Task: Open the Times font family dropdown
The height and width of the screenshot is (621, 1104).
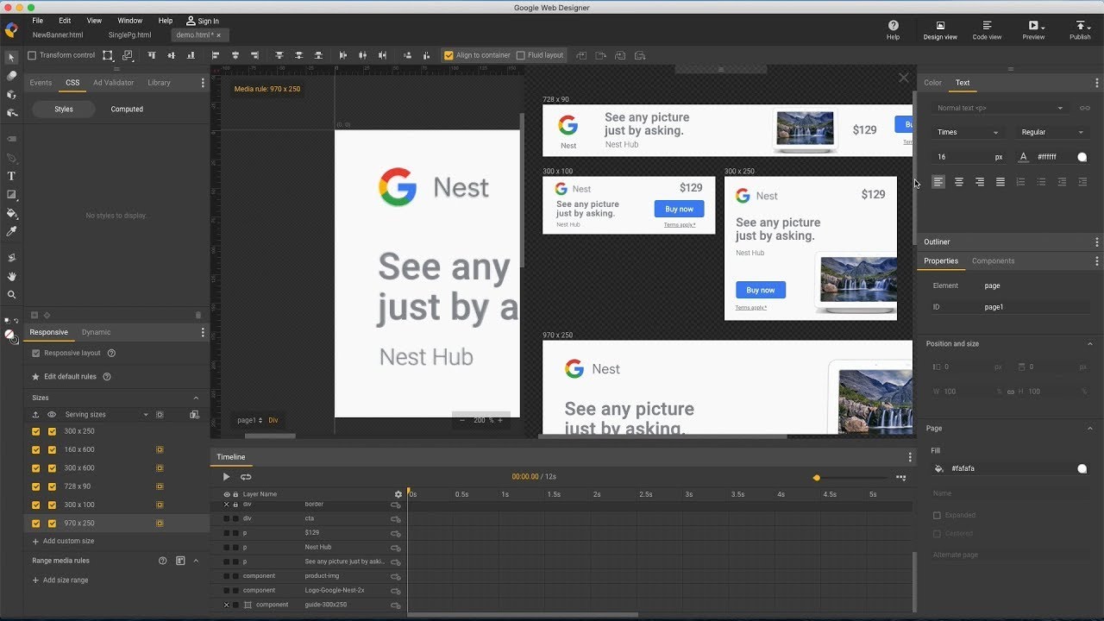Action: point(968,133)
